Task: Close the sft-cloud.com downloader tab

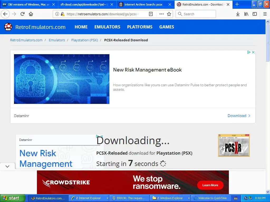Action: 112,4
